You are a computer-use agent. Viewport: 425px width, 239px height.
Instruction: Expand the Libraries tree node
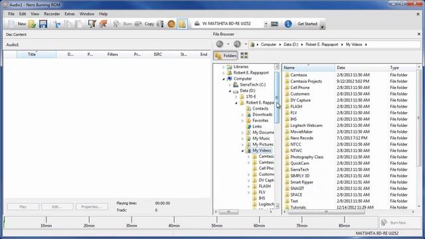coord(224,67)
